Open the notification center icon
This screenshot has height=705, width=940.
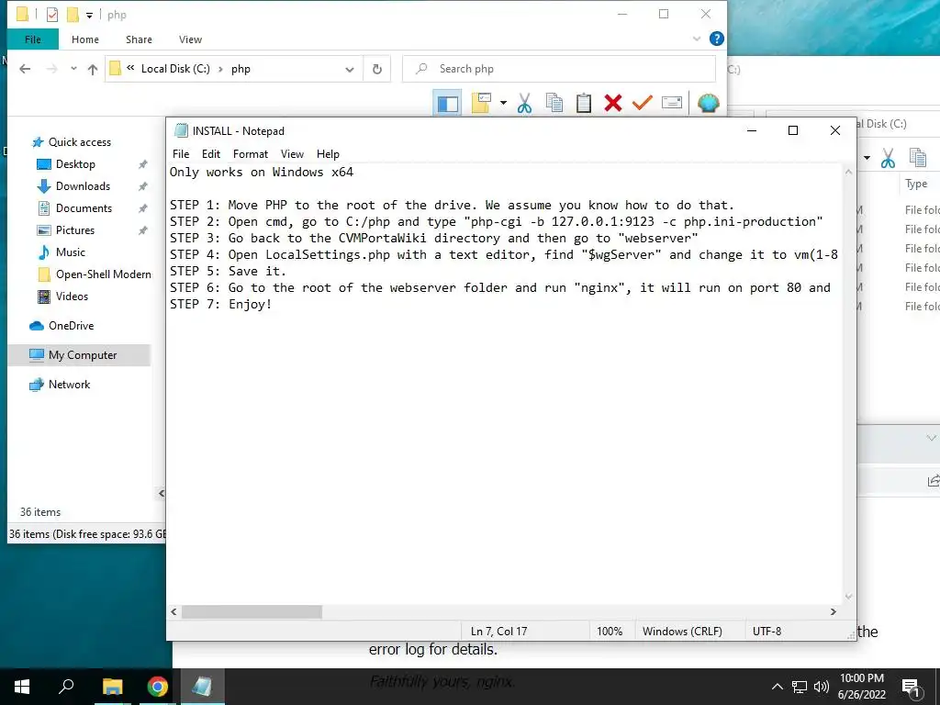click(x=912, y=687)
